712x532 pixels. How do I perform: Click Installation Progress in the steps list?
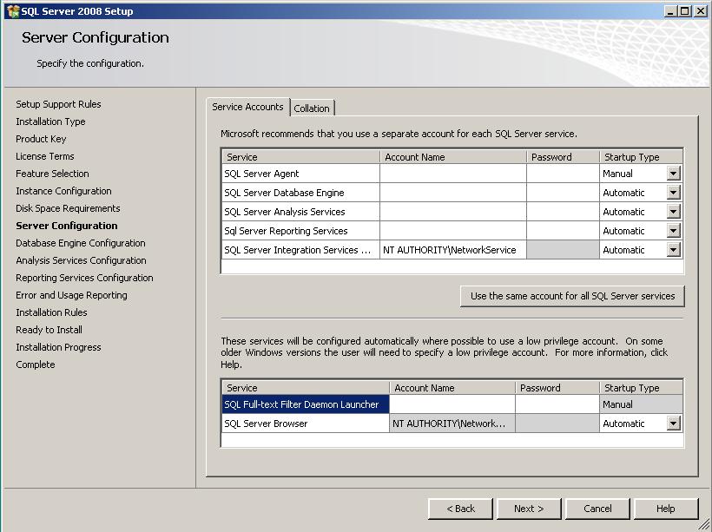pos(58,347)
